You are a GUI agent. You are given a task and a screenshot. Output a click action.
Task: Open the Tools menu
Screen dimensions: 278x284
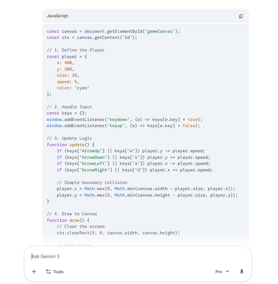54,272
